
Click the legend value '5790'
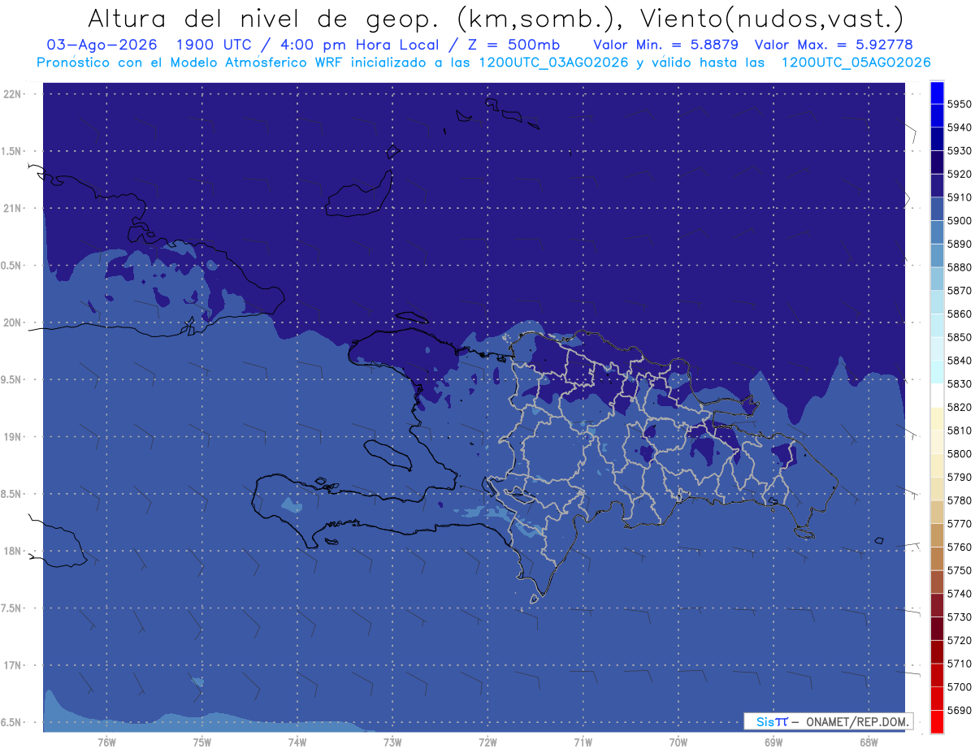[x=959, y=477]
